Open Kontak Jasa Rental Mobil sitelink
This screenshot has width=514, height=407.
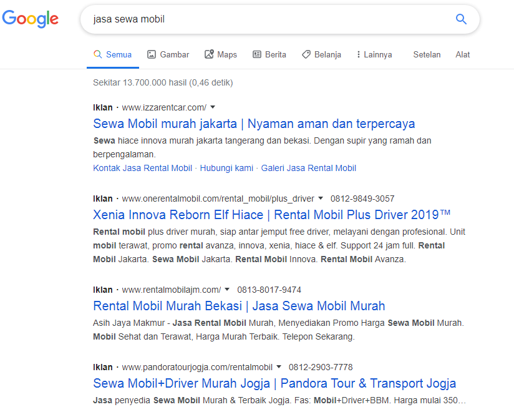coord(143,169)
